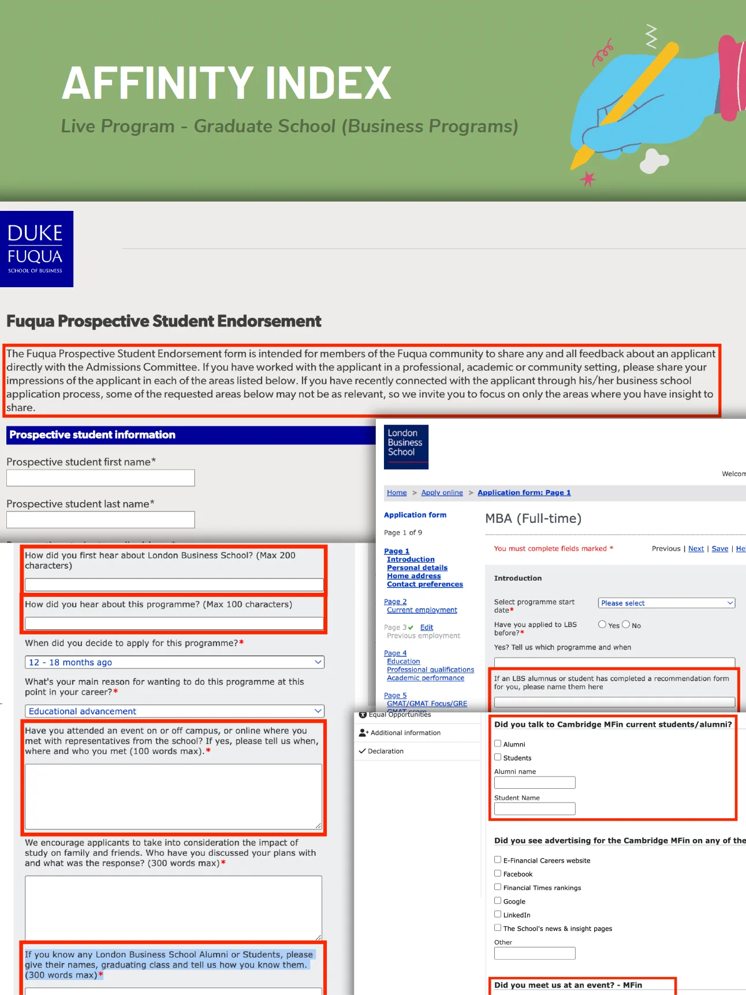Click the Duke Fuqua logo
Screen dimensions: 746x995
[37, 249]
